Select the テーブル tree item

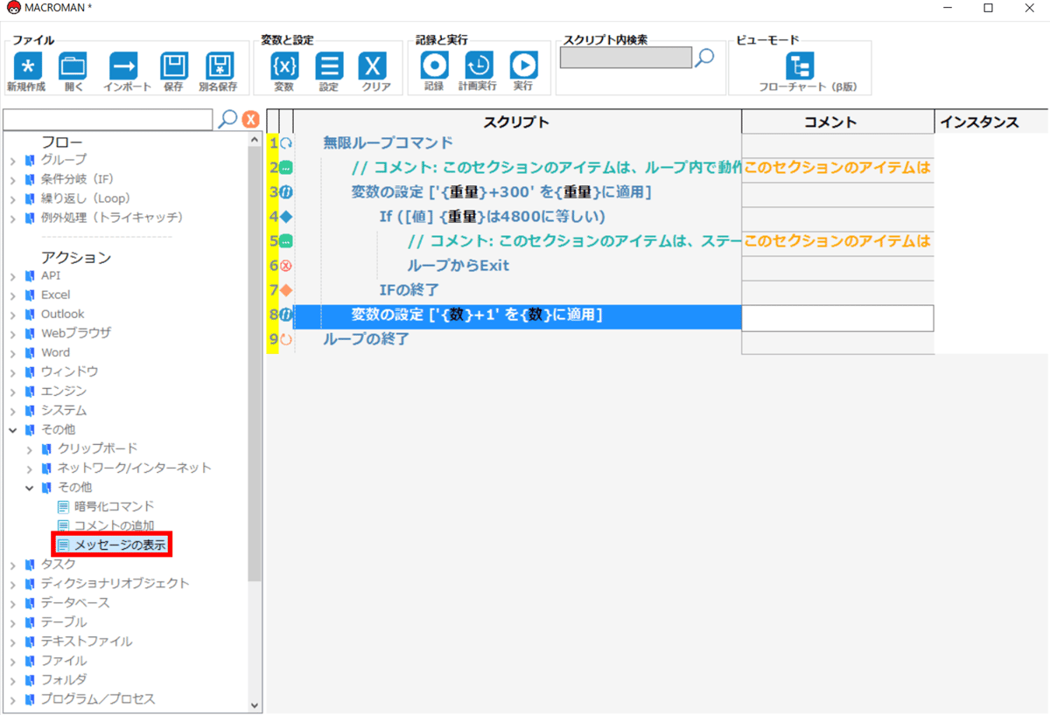pyautogui.click(x=64, y=621)
